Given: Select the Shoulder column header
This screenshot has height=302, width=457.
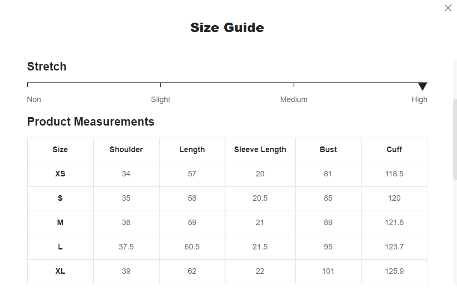Looking at the screenshot, I should tap(126, 150).
